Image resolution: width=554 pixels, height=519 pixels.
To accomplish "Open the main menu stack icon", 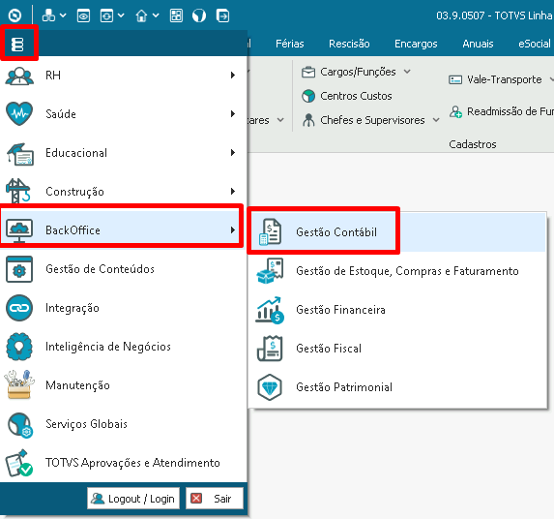I will click(x=17, y=45).
